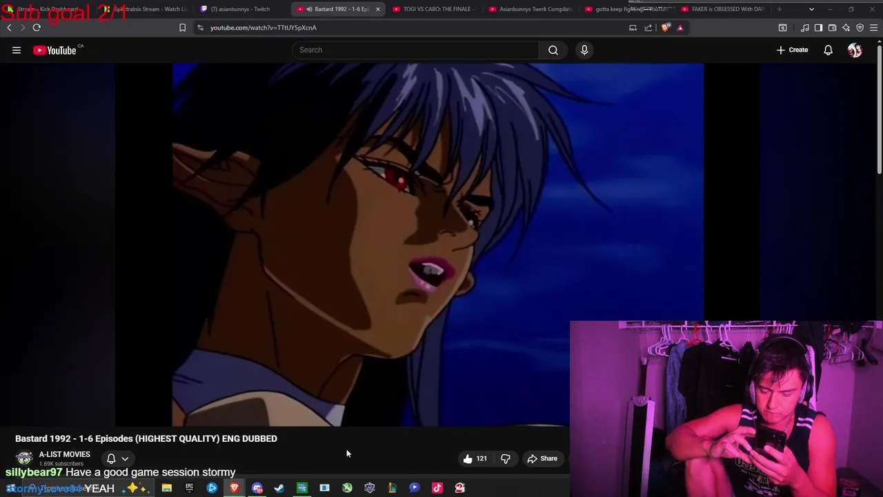Open Brave Rewards triangle icon
The width and height of the screenshot is (883, 497).
click(x=680, y=28)
